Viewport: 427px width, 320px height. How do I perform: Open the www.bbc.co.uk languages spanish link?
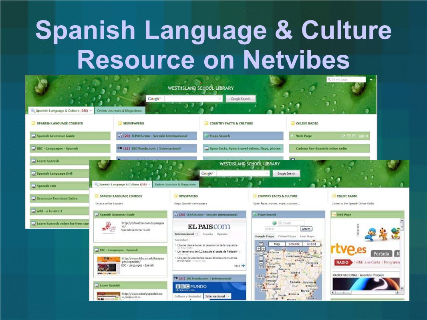click(143, 260)
